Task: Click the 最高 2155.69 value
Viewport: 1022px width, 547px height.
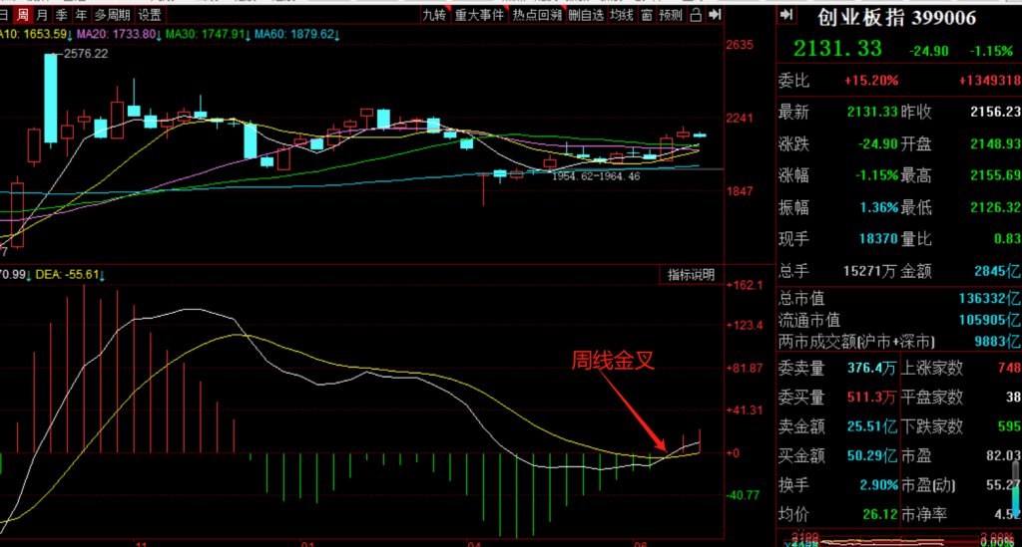Action: 995,176
